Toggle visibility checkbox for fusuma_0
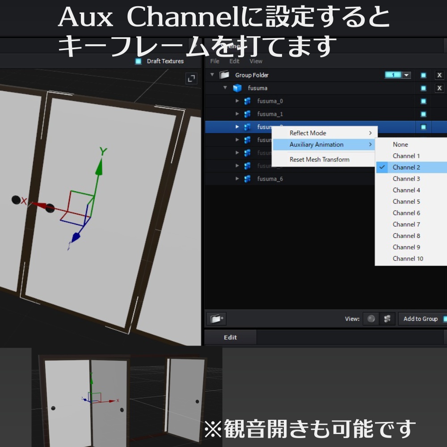Viewport: 447px width, 447px height. (423, 101)
